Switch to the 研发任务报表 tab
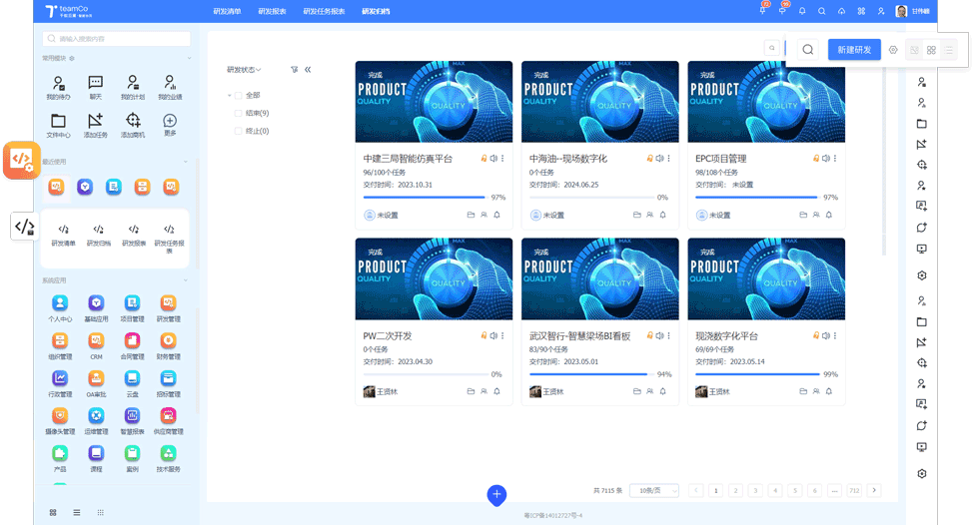974x525 pixels. (324, 11)
